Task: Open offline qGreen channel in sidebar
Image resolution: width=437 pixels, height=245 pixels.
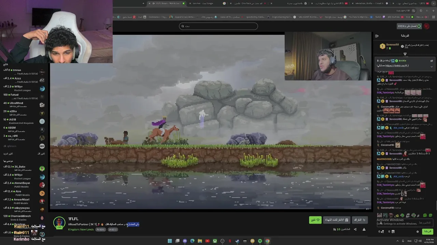Action: [24, 146]
